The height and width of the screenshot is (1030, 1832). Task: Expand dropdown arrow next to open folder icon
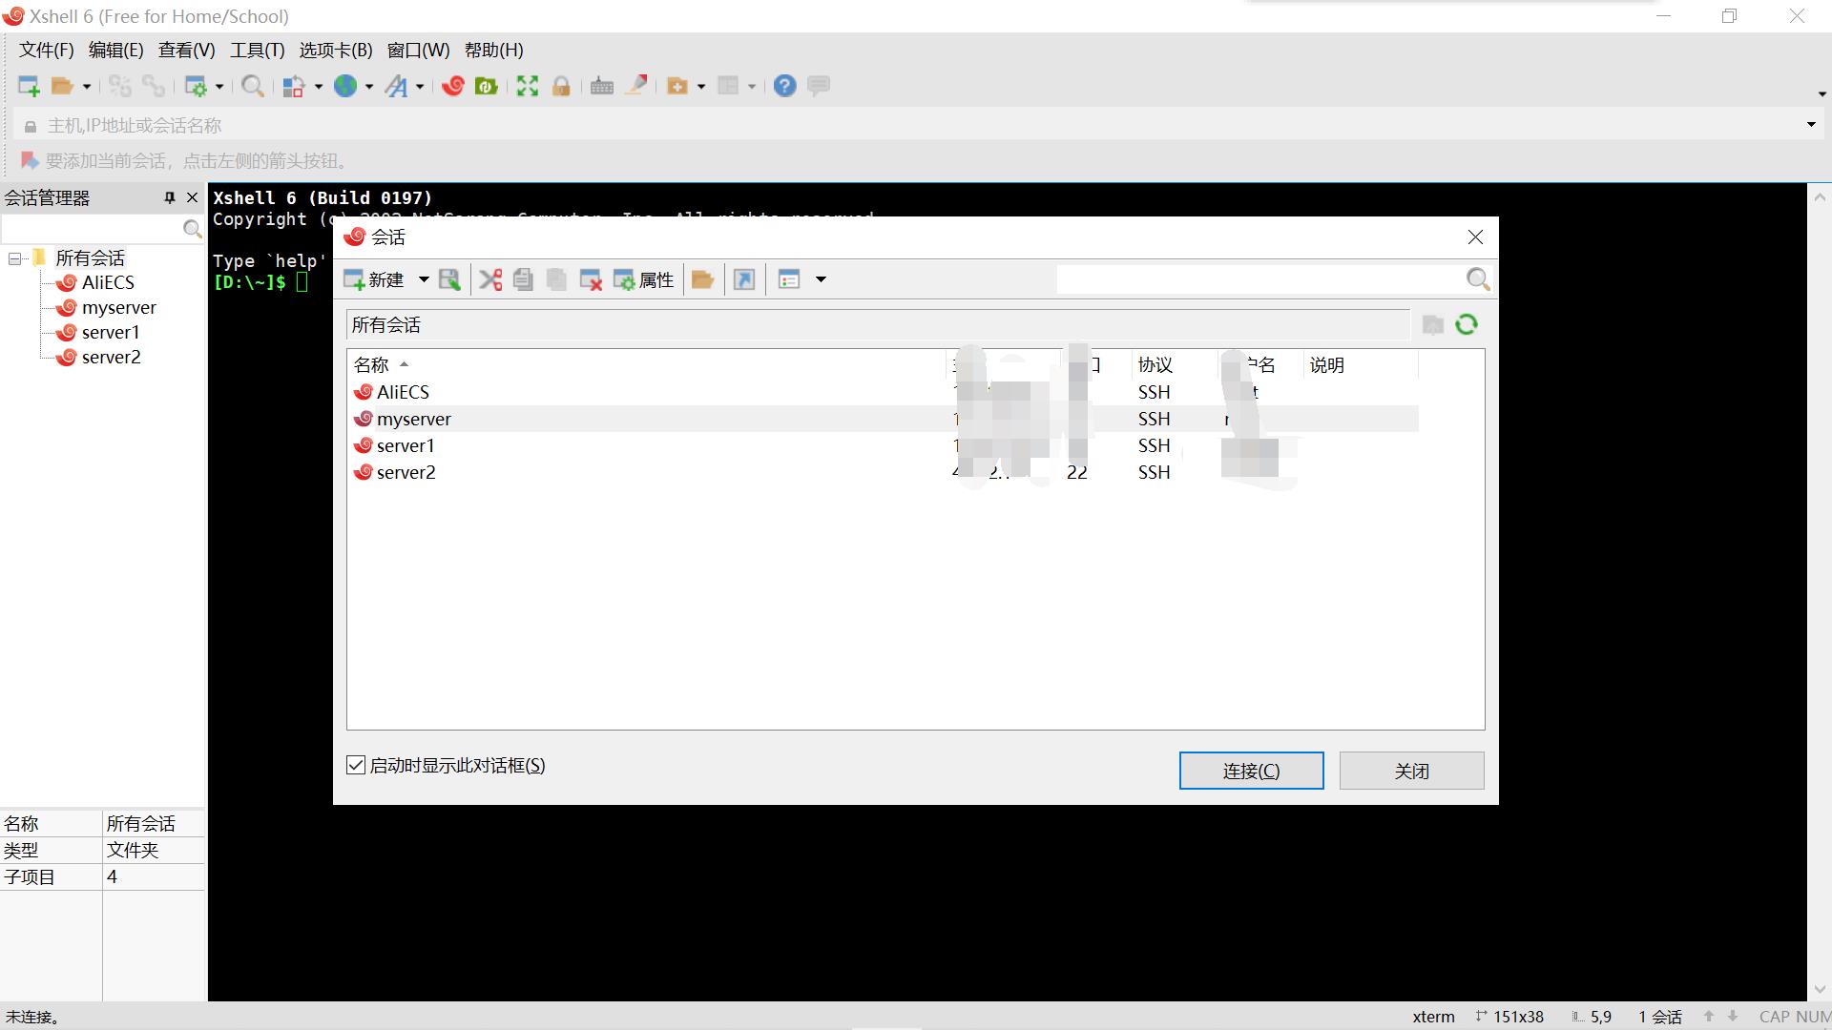pos(87,86)
